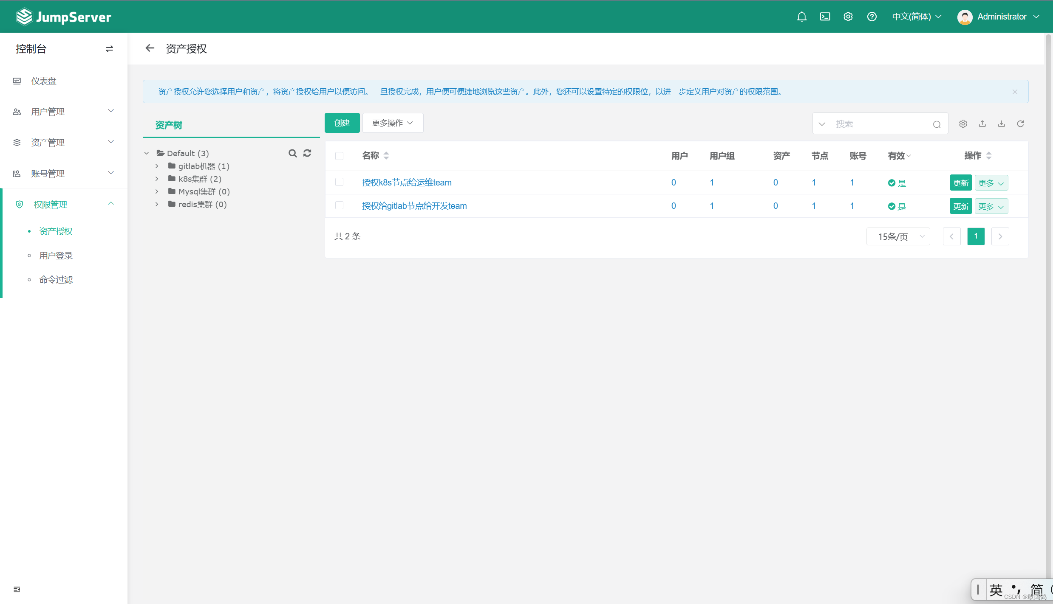Toggle the console view switch icon

[x=109, y=49]
